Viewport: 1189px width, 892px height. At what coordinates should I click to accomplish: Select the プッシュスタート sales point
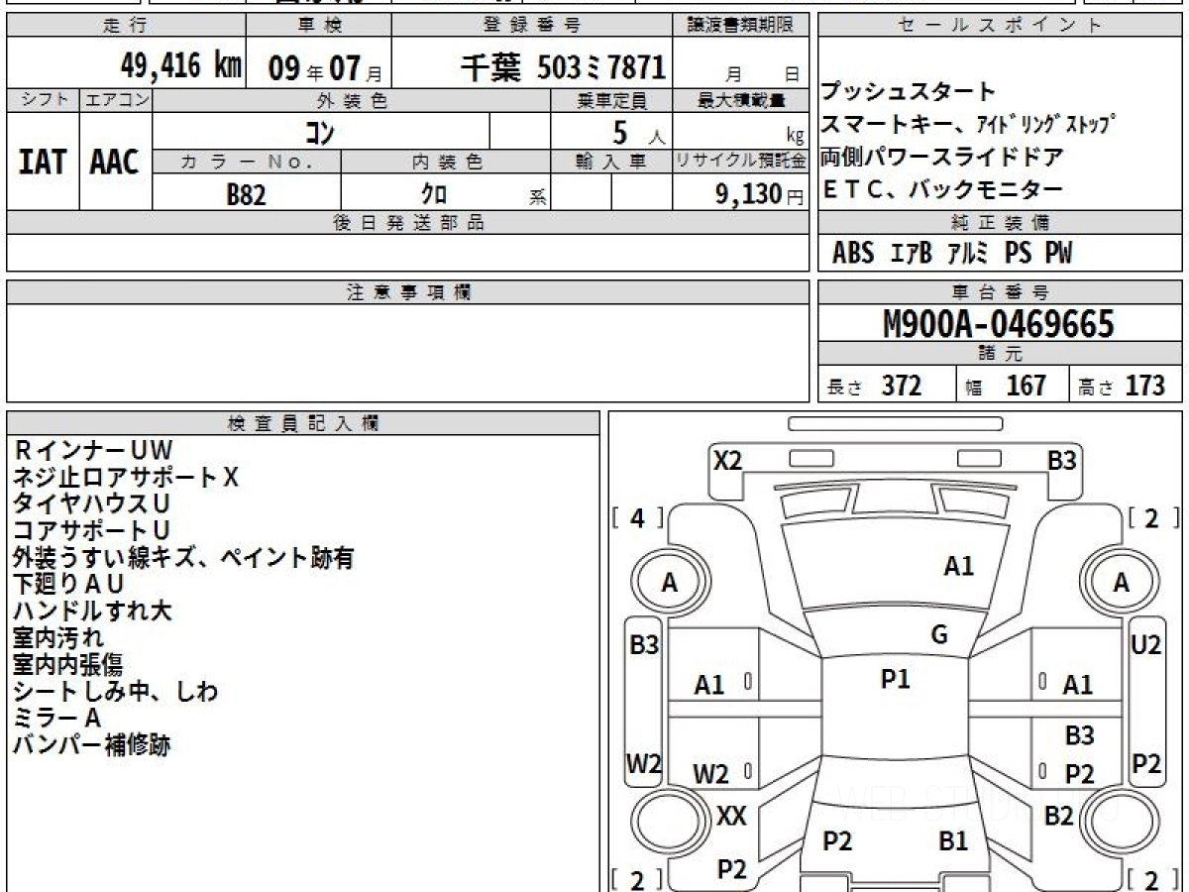click(908, 92)
